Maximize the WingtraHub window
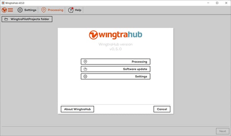The width and height of the screenshot is (231, 136). (x=217, y=3)
